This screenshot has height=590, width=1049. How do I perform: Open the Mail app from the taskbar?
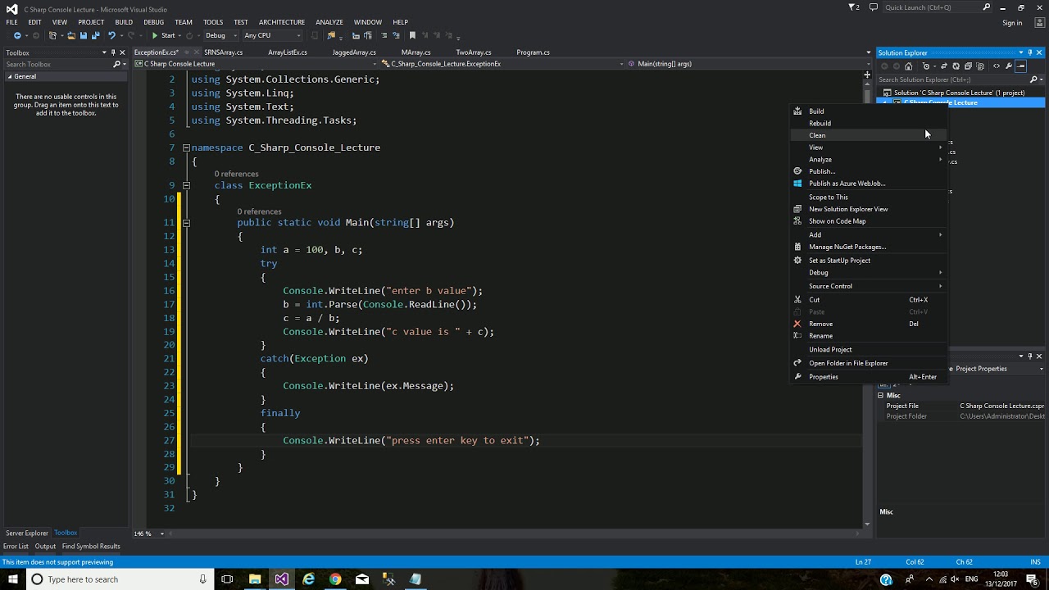pyautogui.click(x=362, y=579)
